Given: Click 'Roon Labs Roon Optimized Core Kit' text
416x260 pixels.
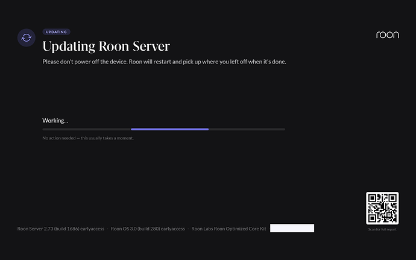Looking at the screenshot, I should [x=228, y=229].
